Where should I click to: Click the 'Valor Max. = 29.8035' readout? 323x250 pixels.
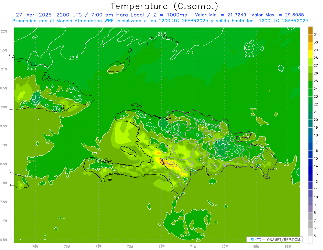(278, 15)
